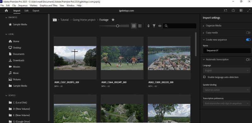Select the aerial town clip A002_C009_092221_001

(x=169, y=58)
